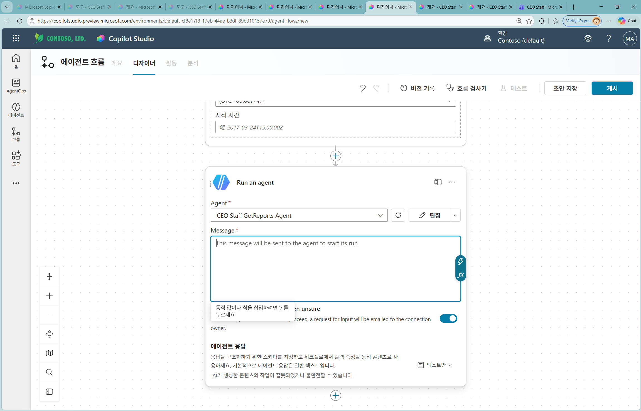This screenshot has width=641, height=411.
Task: Toggle the request-for-input-when-unsure switch
Action: (x=448, y=319)
